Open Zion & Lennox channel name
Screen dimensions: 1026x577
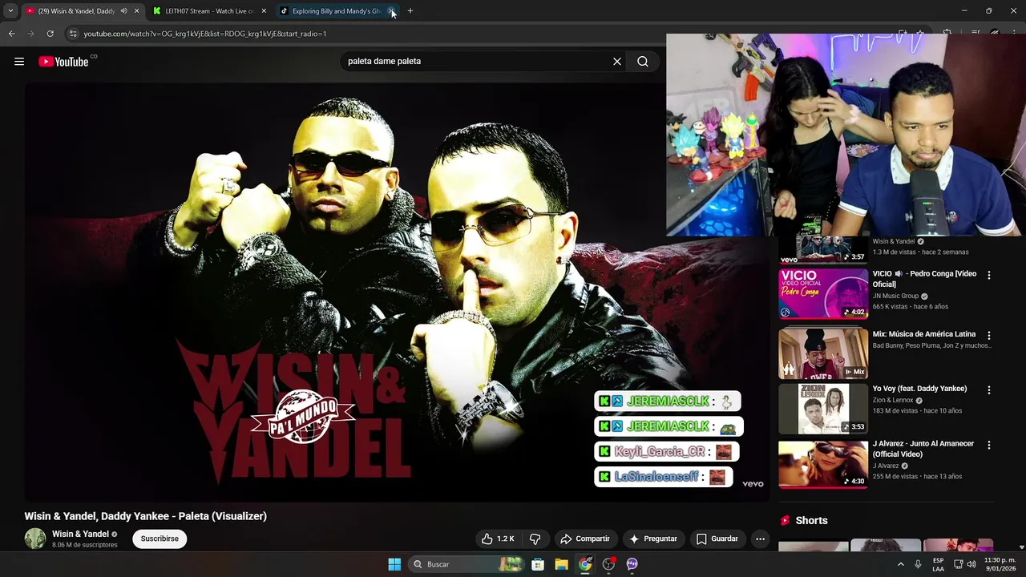[x=892, y=401]
